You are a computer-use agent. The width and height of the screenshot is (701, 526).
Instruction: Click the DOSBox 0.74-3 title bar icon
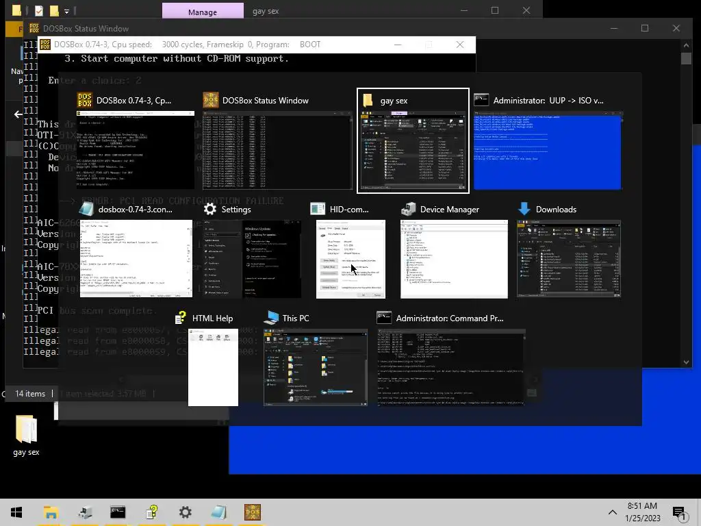(x=45, y=45)
